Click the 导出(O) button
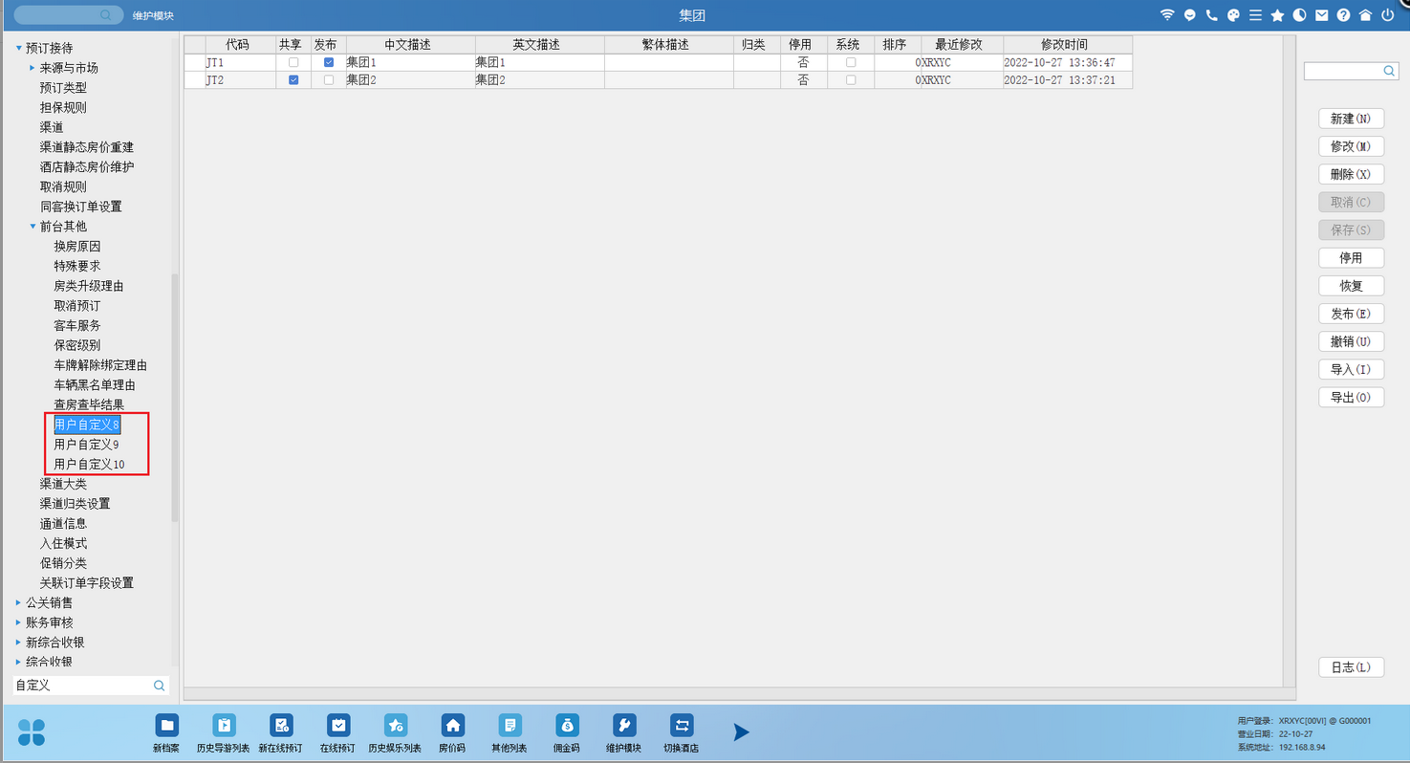Image resolution: width=1410 pixels, height=763 pixels. coord(1351,397)
